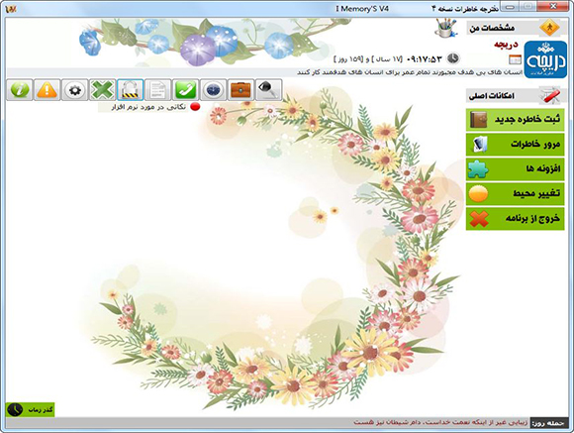The width and height of the screenshot is (574, 433).
Task: Click the padlock lock icon
Action: point(131,90)
